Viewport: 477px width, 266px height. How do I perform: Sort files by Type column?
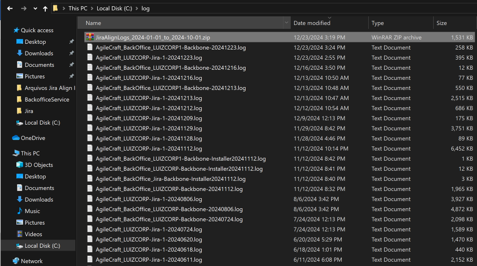(401, 23)
